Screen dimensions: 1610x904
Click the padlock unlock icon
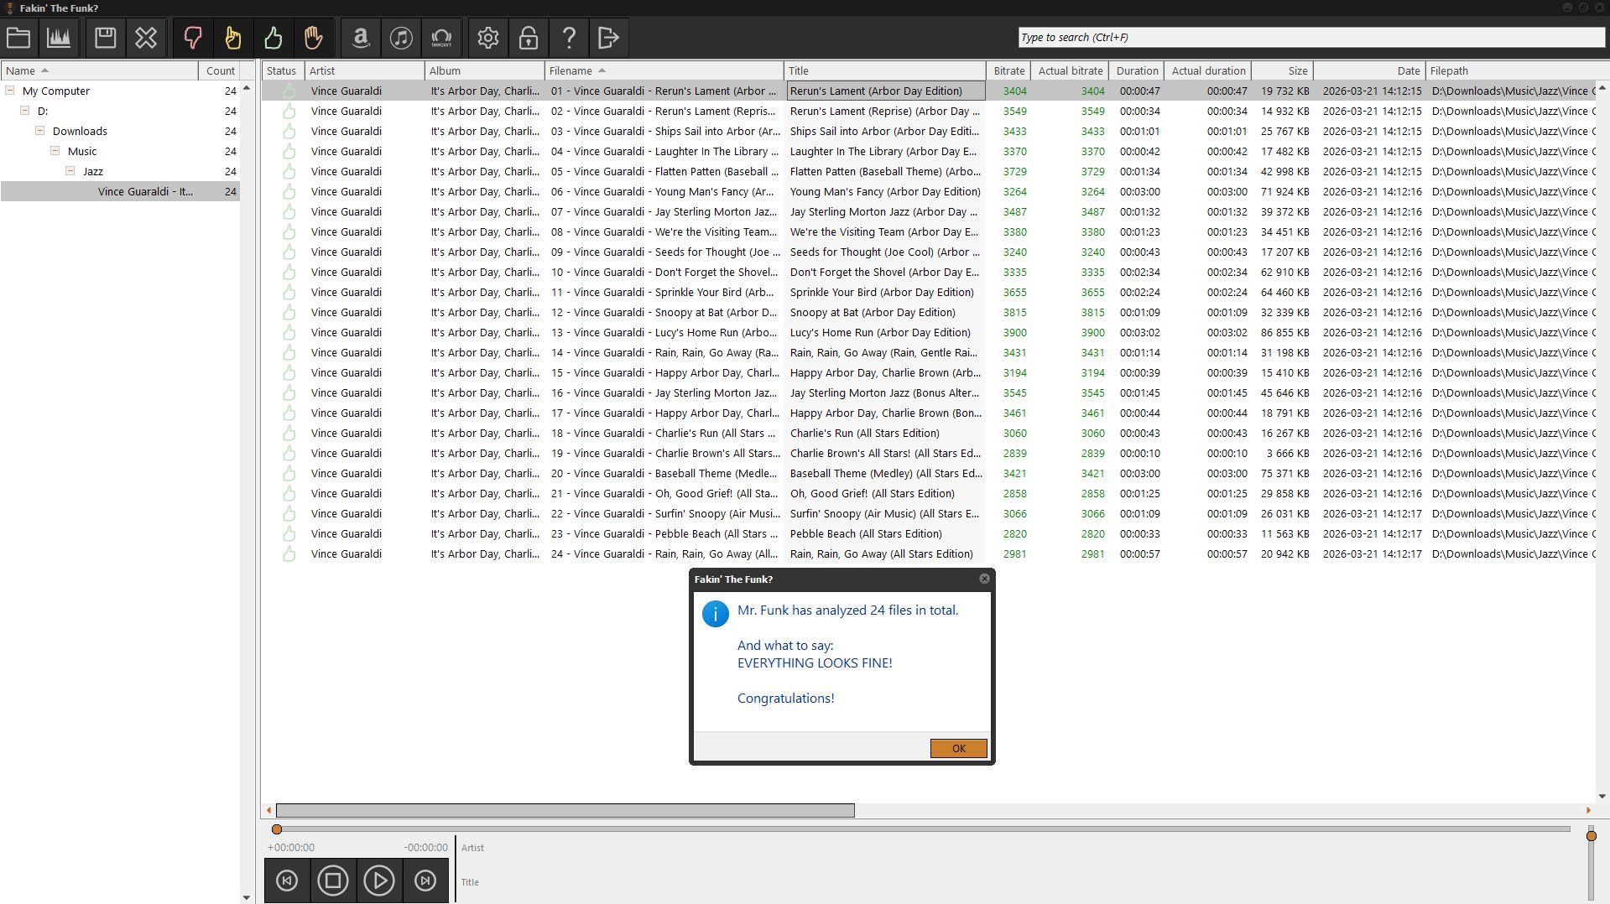pos(529,38)
